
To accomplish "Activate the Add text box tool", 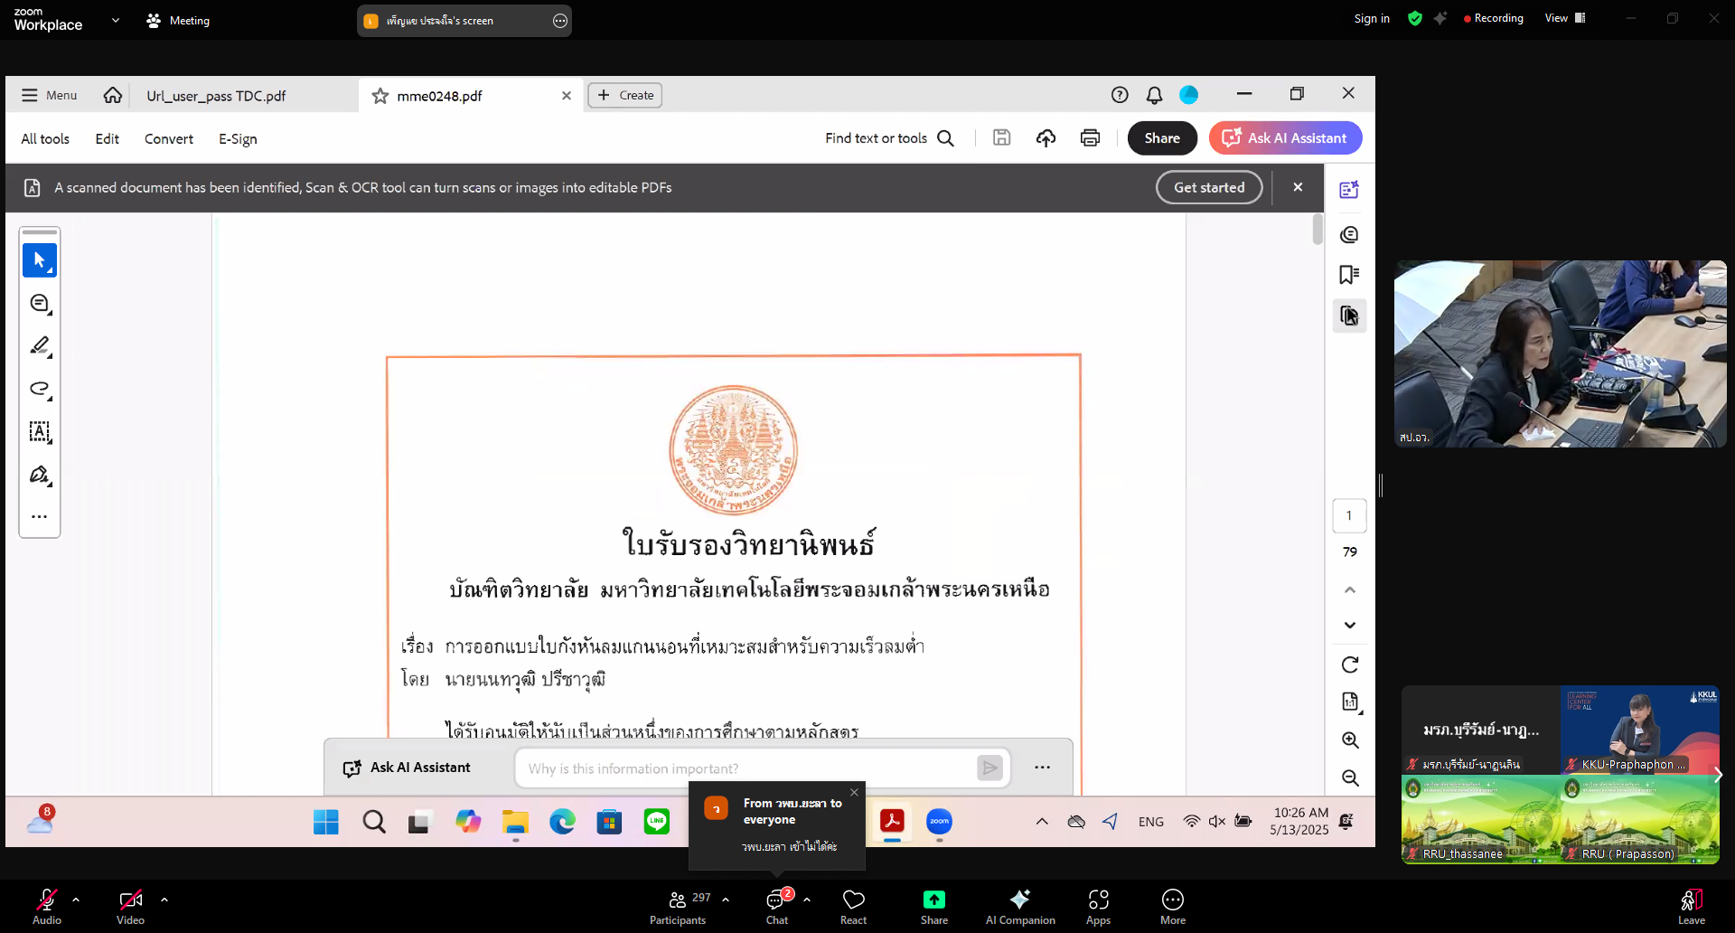I will click(40, 431).
